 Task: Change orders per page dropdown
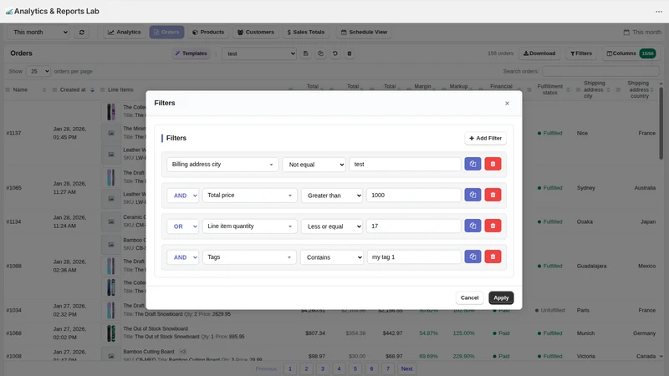(38, 71)
